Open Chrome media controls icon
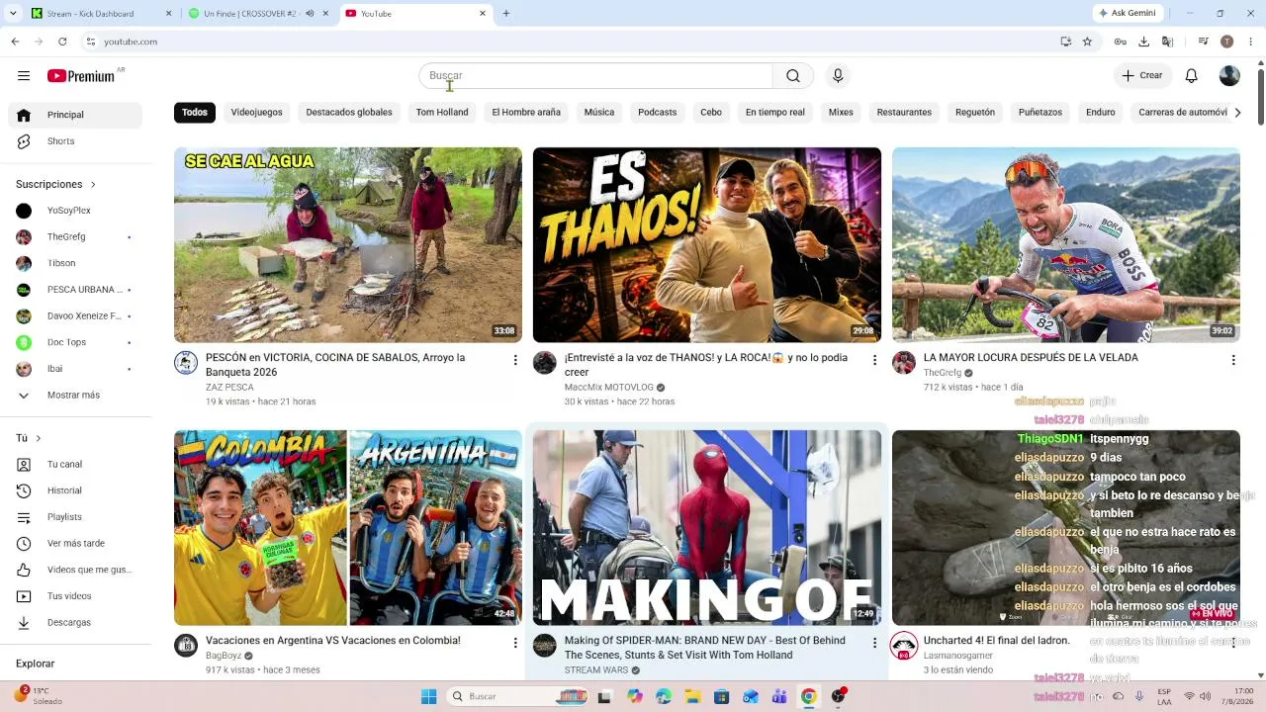 [x=1203, y=42]
